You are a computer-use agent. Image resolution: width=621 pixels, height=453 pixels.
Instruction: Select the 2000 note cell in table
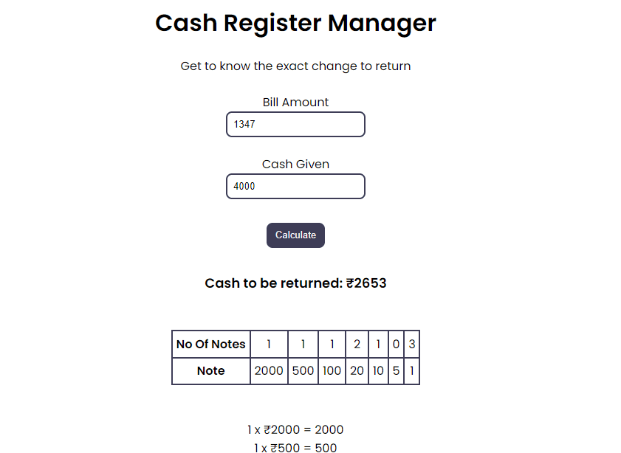269,370
